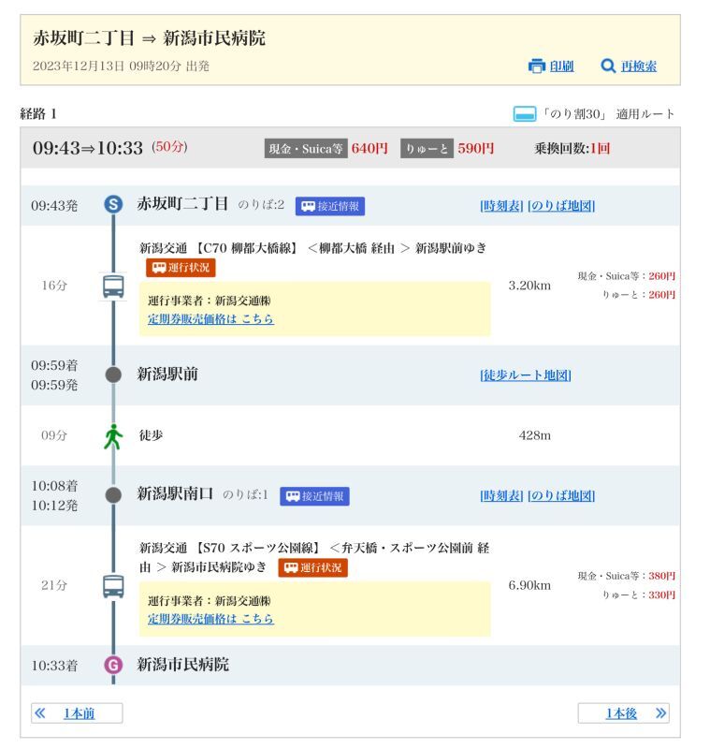Click the gray stop marker at 新潟駅前
710x749 pixels.
[x=113, y=374]
